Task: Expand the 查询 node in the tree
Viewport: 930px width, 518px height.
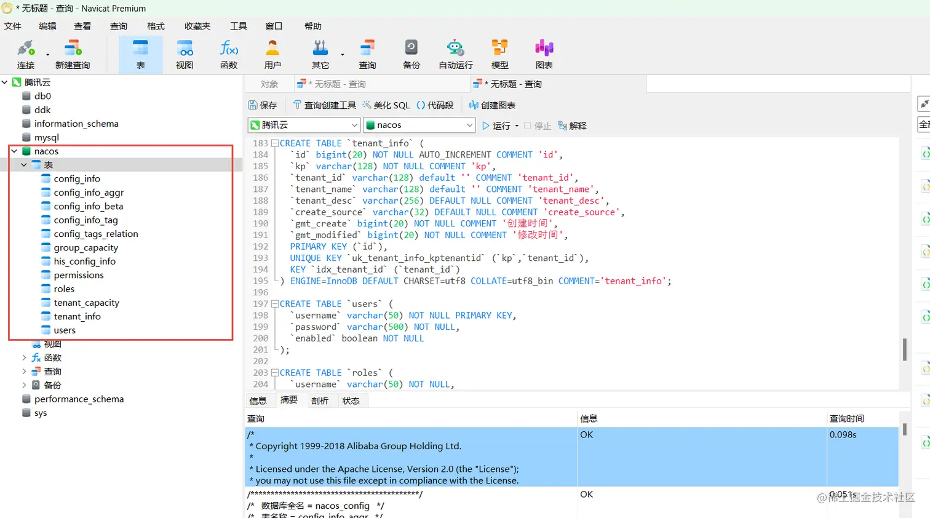Action: point(24,372)
